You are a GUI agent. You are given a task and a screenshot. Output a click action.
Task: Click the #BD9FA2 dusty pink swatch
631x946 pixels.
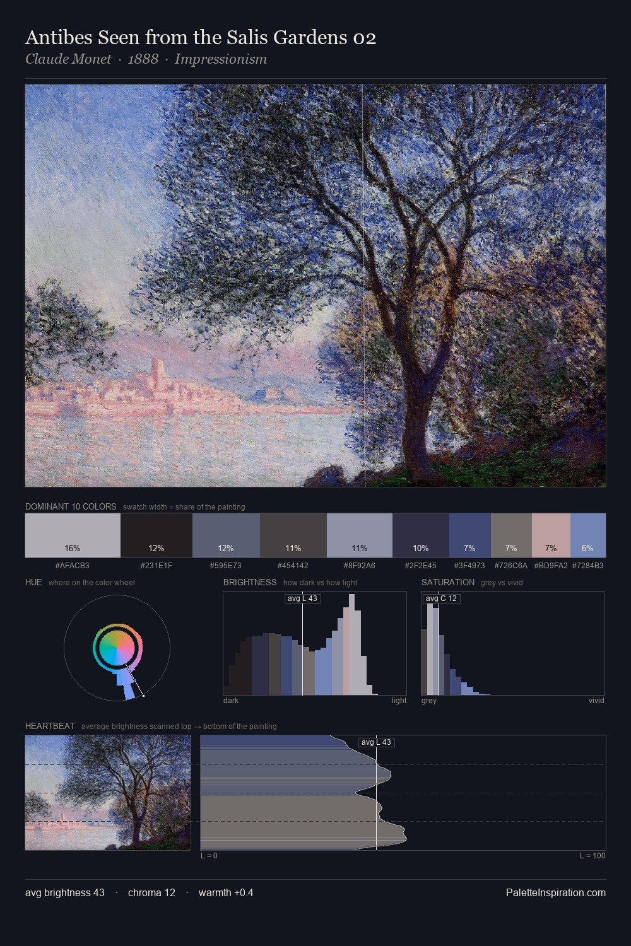[x=551, y=535]
